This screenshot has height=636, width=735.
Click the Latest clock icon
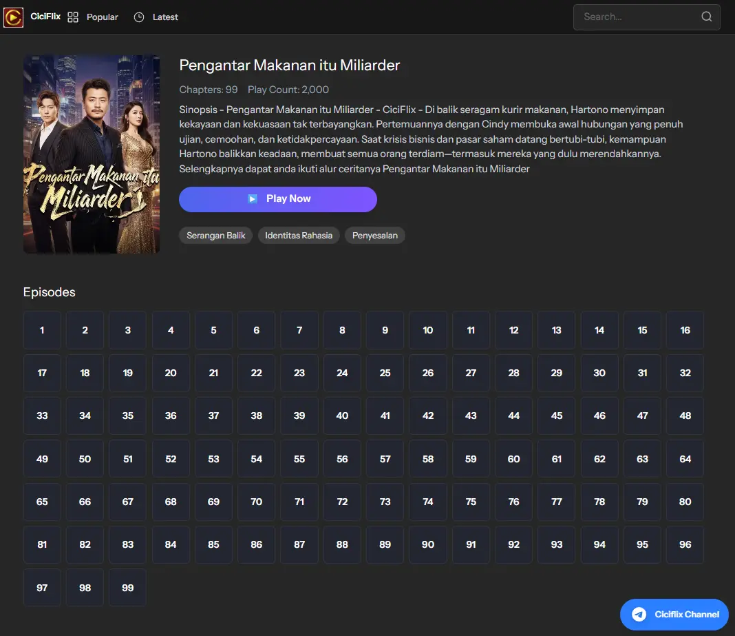[x=139, y=17]
